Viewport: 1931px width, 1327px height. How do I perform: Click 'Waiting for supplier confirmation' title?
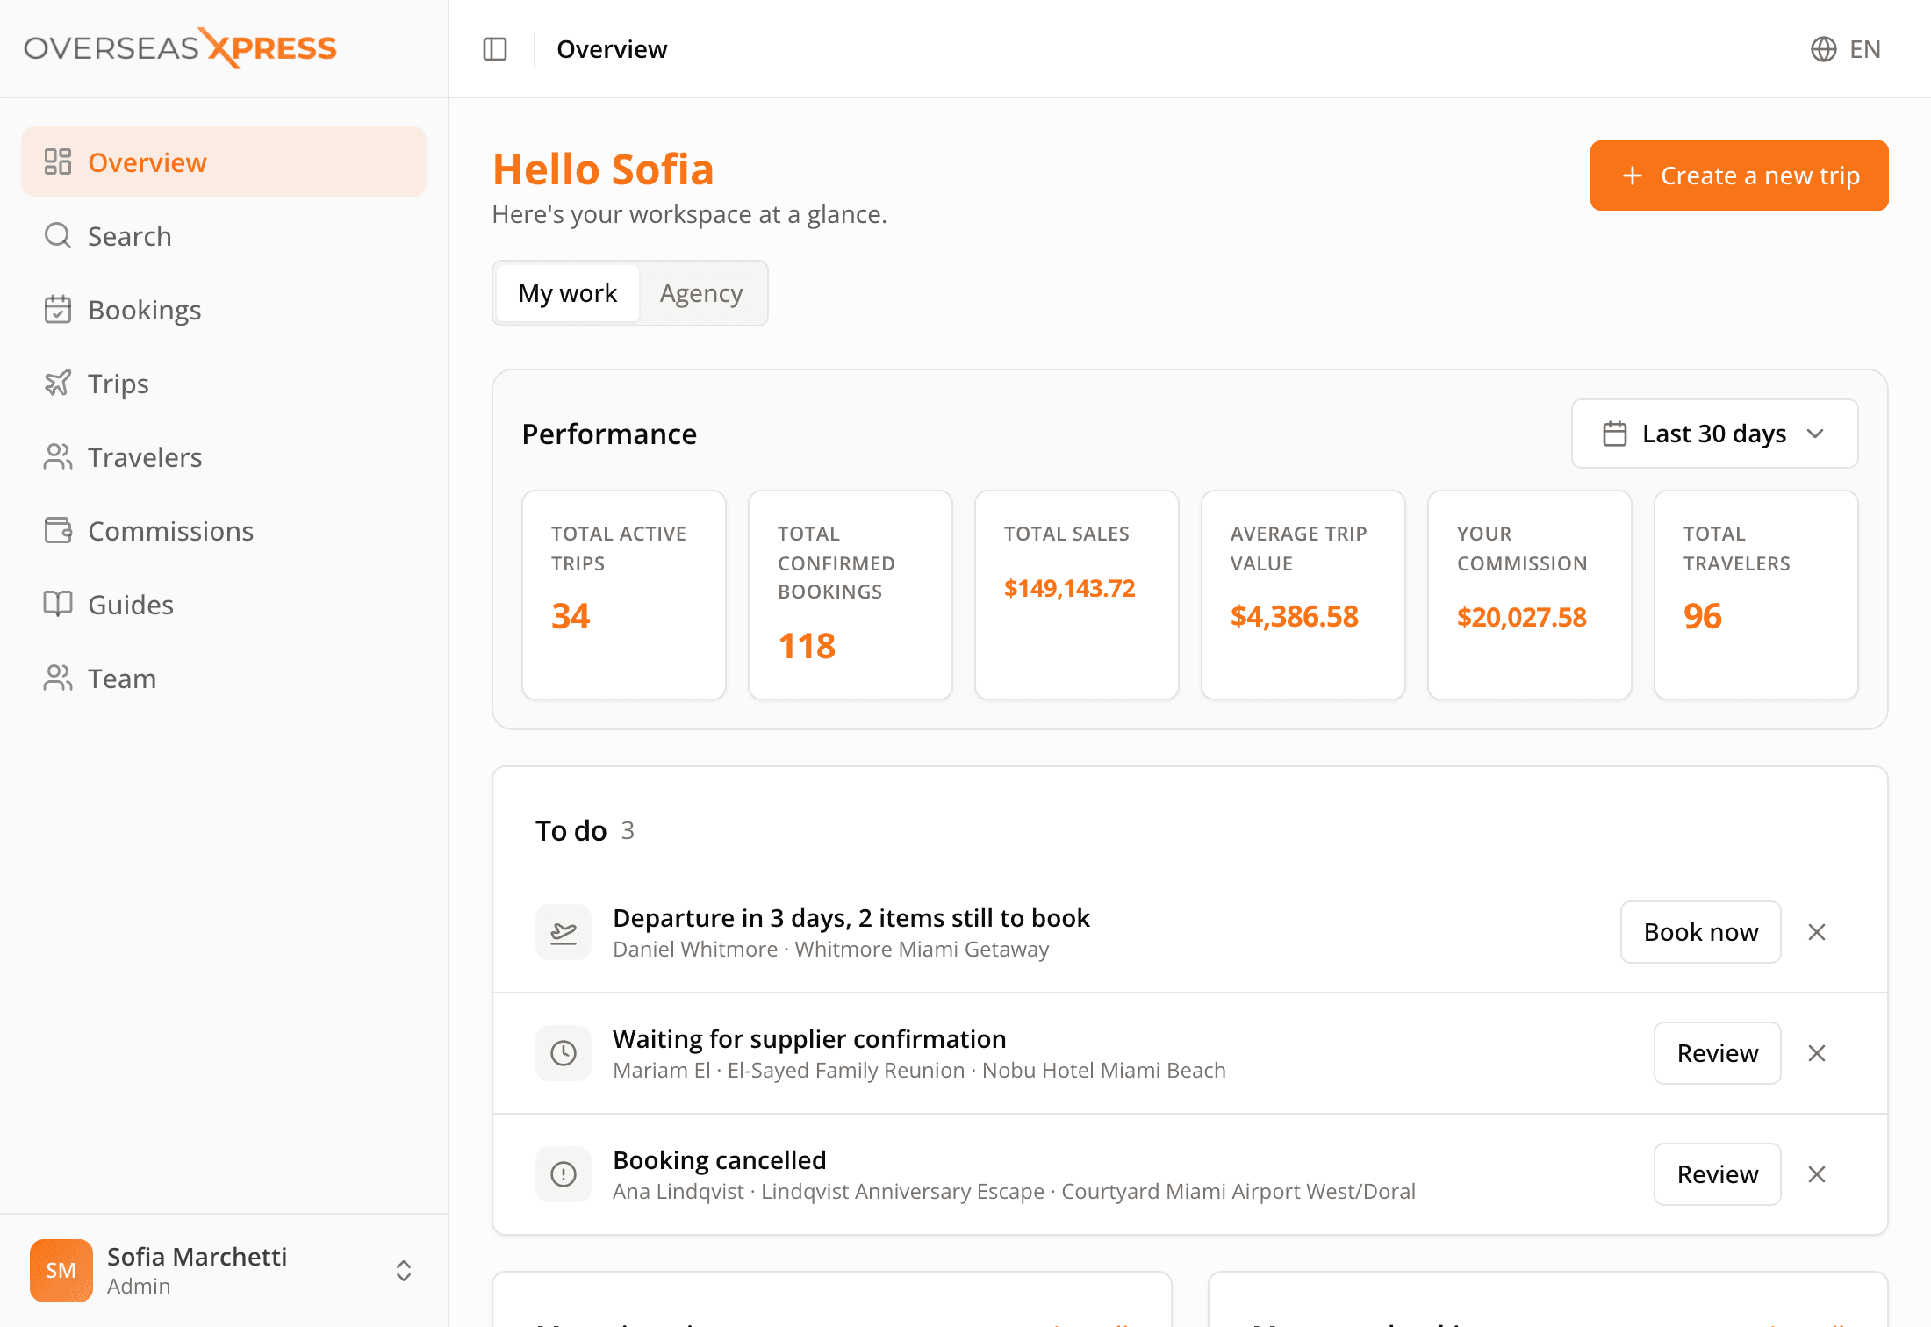[x=809, y=1039]
